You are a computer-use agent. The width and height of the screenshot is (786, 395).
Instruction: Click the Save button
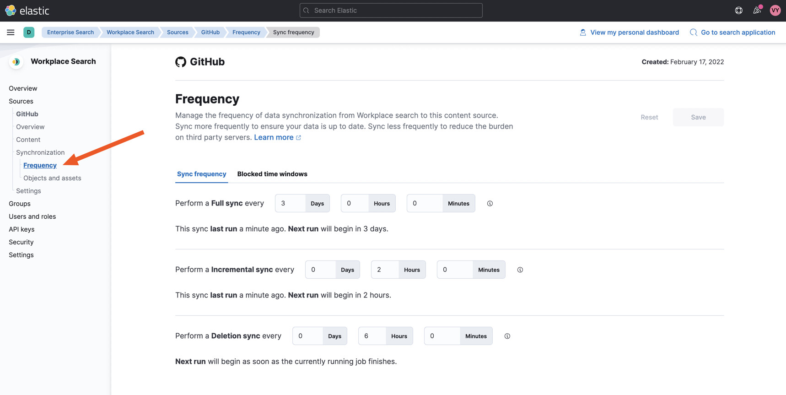coord(698,117)
